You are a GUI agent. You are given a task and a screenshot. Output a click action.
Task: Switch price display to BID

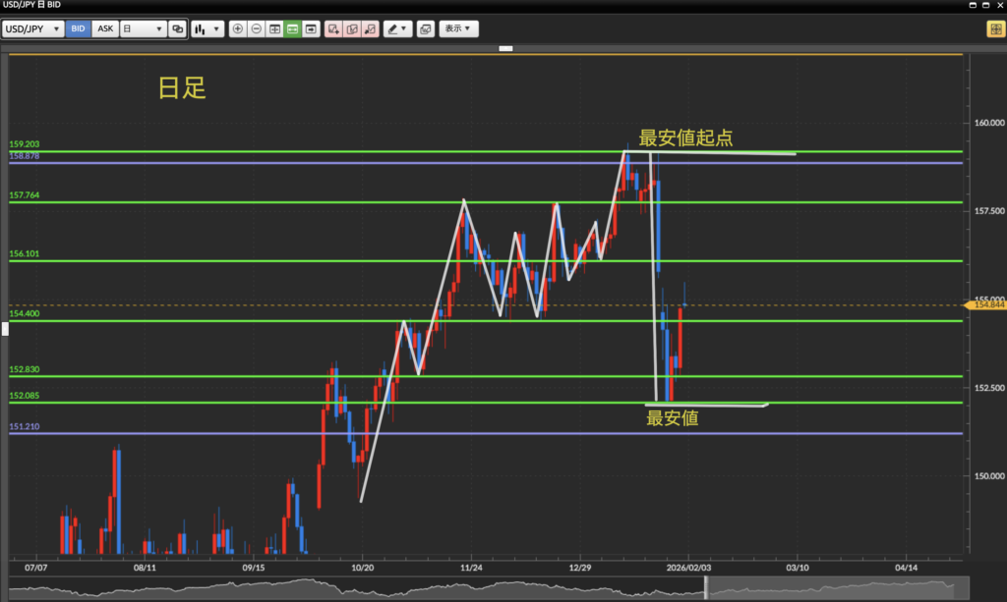[79, 29]
